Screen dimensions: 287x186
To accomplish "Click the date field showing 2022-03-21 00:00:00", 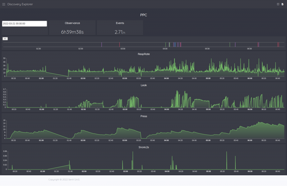I will (x=24, y=24).
